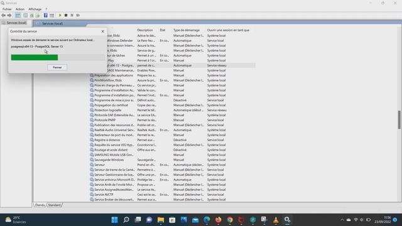Viewport: 402px width, 226px height.
Task: Click the properties toolbar icon next to console tree
Action: click(x=25, y=15)
